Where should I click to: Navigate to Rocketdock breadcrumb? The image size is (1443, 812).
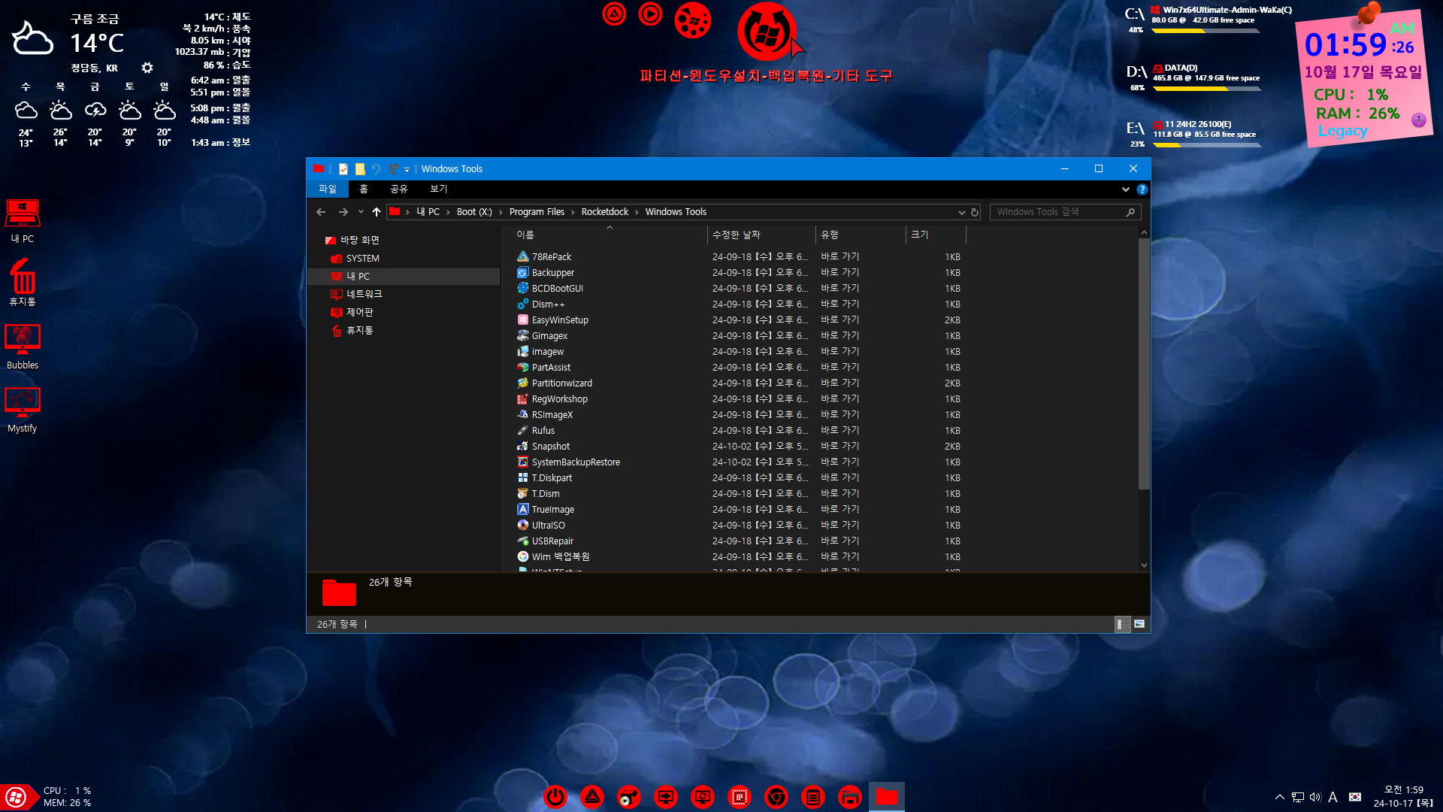tap(604, 212)
